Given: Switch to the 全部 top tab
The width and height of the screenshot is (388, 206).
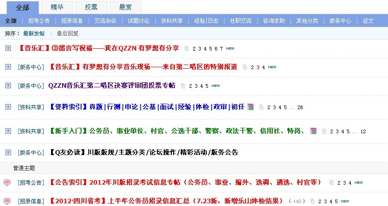Looking at the screenshot, I should pyautogui.click(x=22, y=7).
